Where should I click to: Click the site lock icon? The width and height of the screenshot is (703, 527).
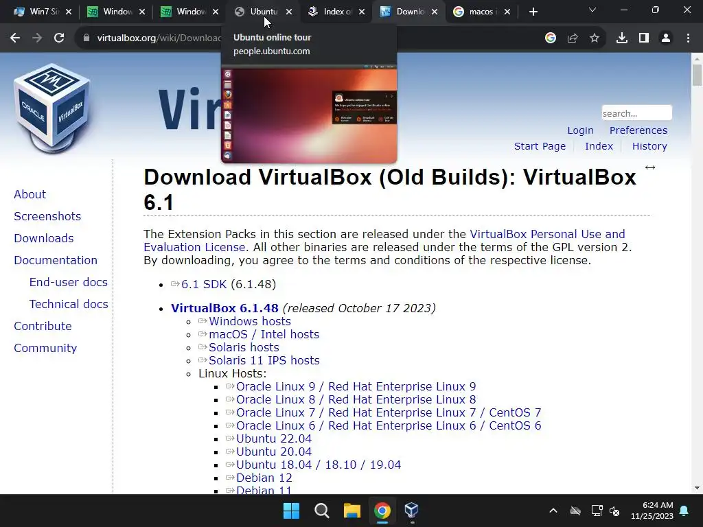[87, 38]
